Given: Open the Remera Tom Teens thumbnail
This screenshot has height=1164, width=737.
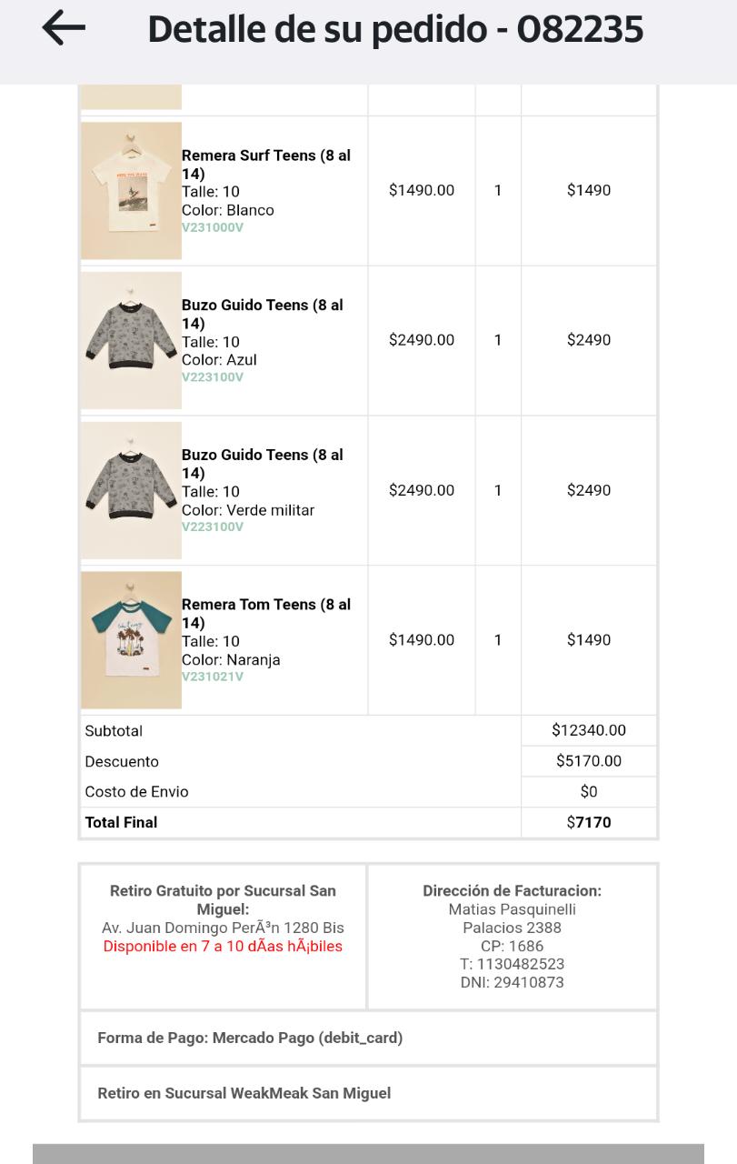Looking at the screenshot, I should pyautogui.click(x=131, y=640).
